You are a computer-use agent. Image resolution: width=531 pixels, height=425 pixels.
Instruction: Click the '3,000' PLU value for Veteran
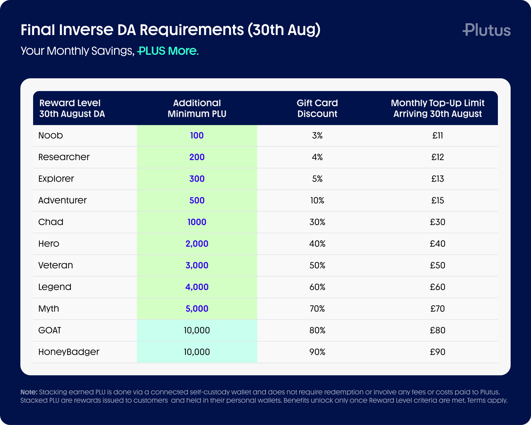(x=197, y=266)
